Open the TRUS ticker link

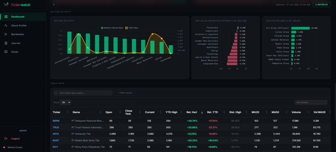[56, 127]
